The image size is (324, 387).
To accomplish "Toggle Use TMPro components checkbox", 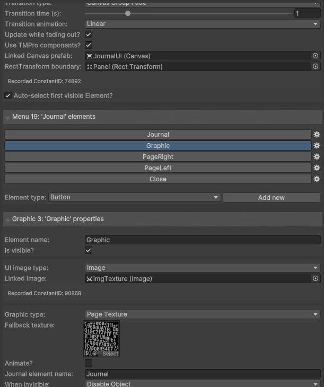I will 89,45.
